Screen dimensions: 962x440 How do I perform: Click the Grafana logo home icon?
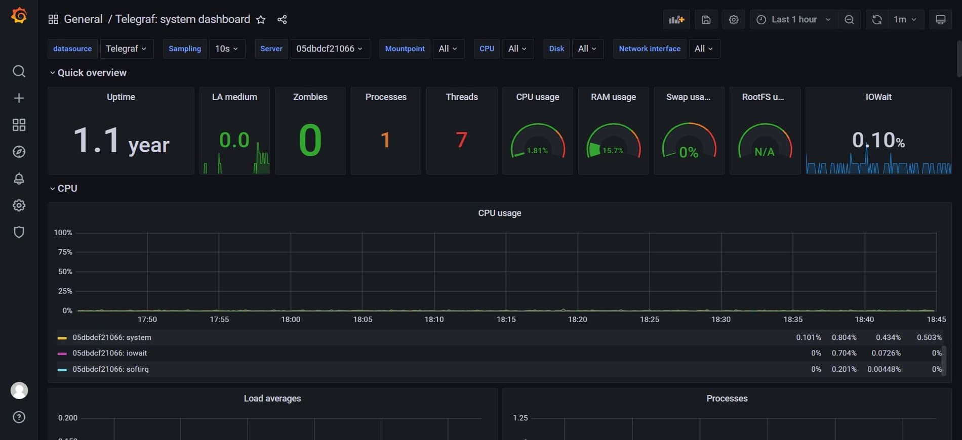tap(19, 16)
